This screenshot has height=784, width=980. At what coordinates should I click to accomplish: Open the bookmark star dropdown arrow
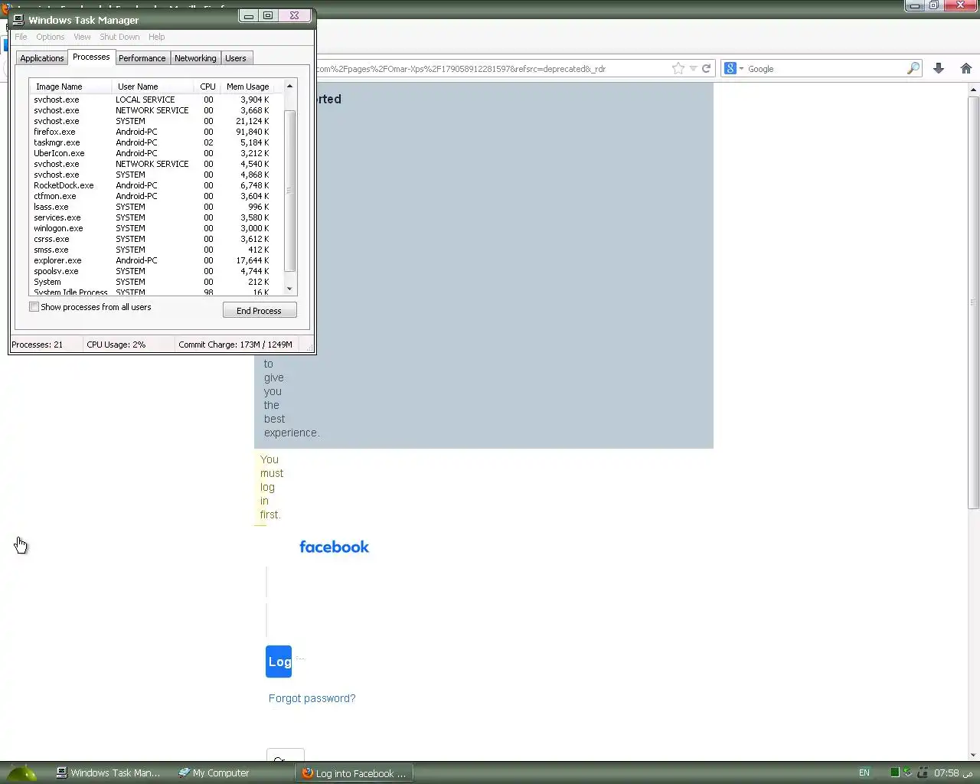693,68
